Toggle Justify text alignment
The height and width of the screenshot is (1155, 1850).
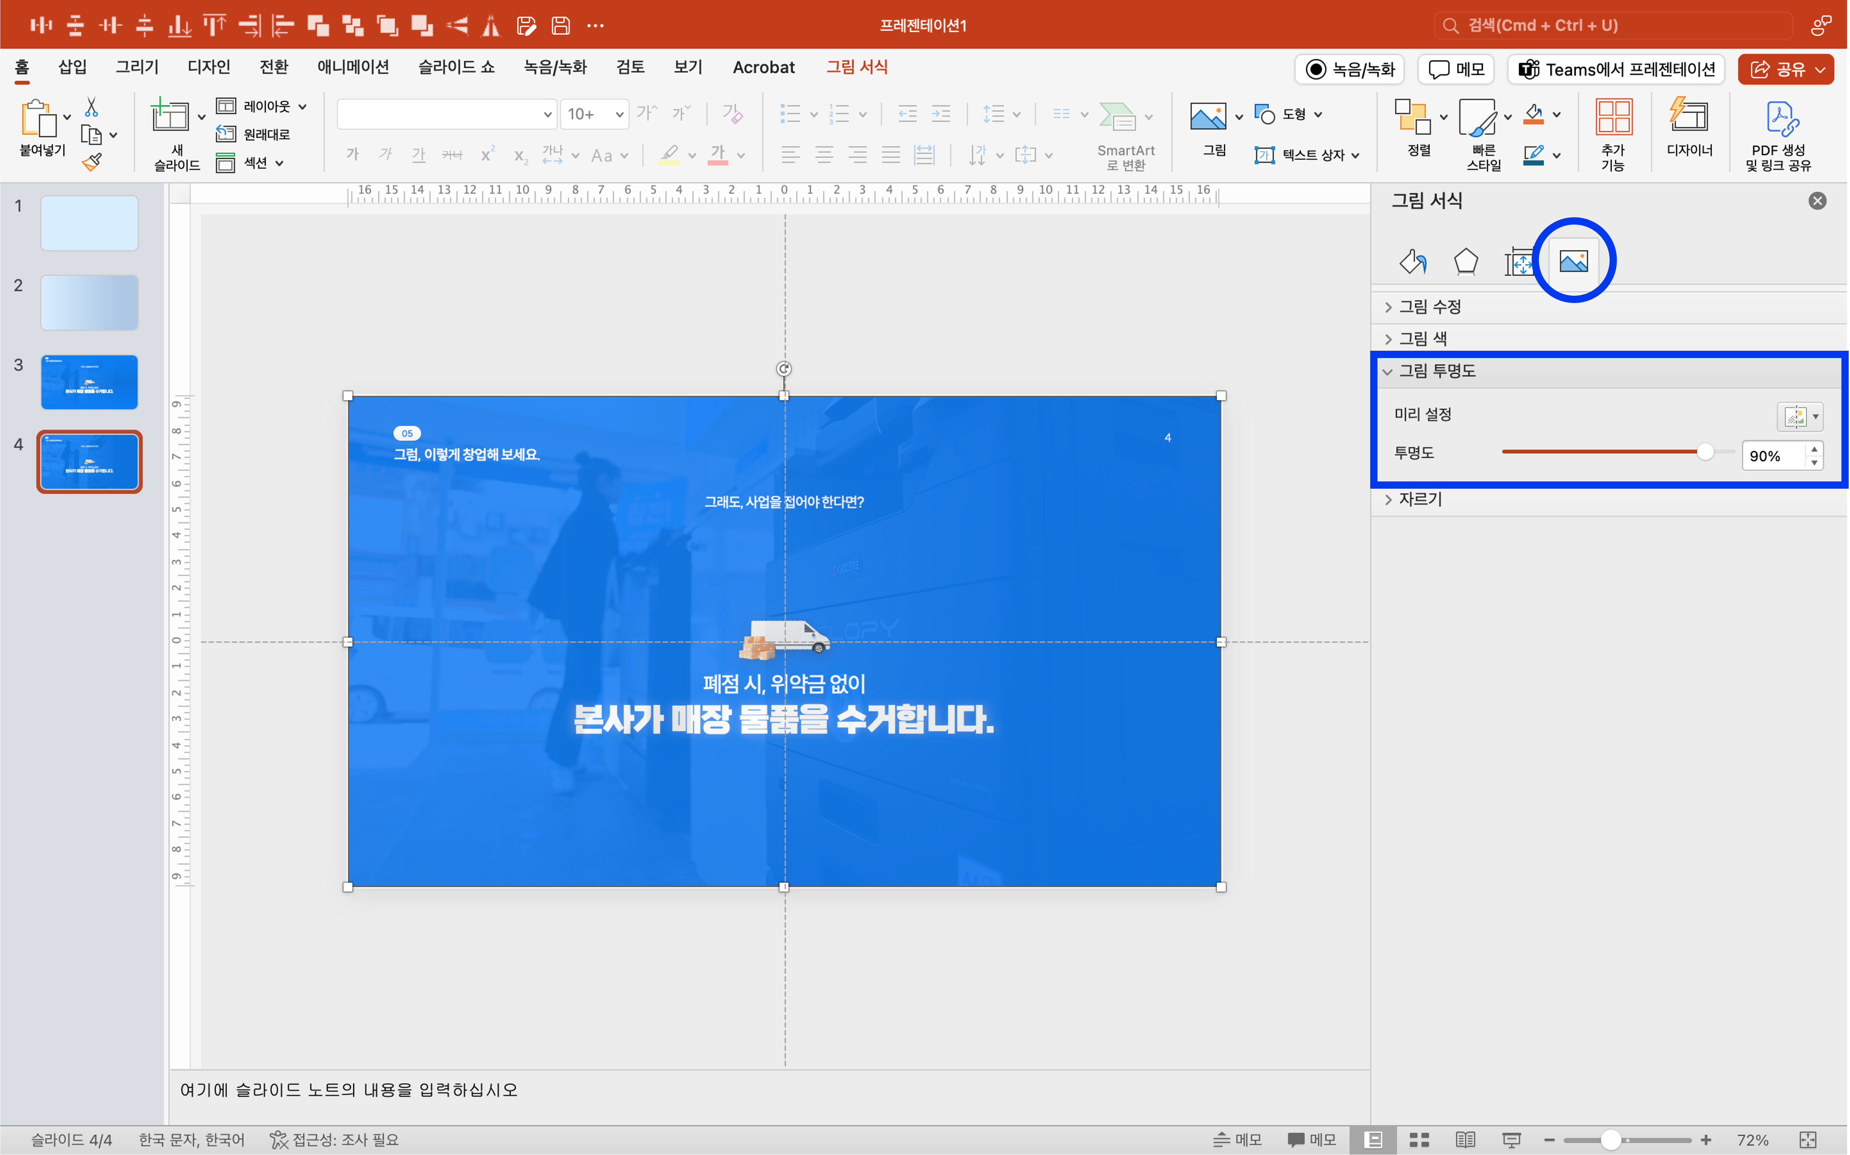(891, 156)
